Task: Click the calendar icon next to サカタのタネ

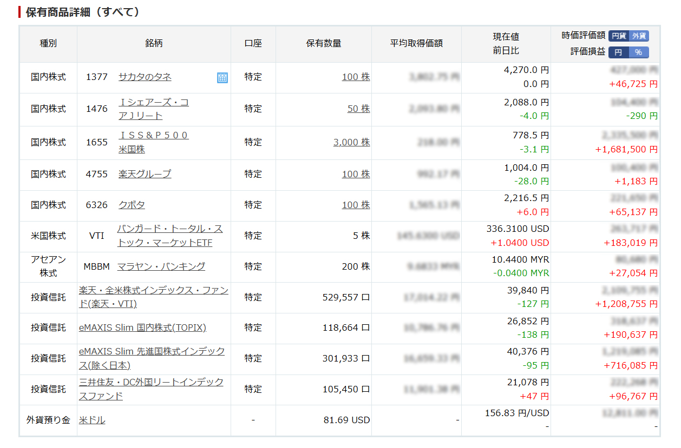Action: pyautogui.click(x=222, y=78)
